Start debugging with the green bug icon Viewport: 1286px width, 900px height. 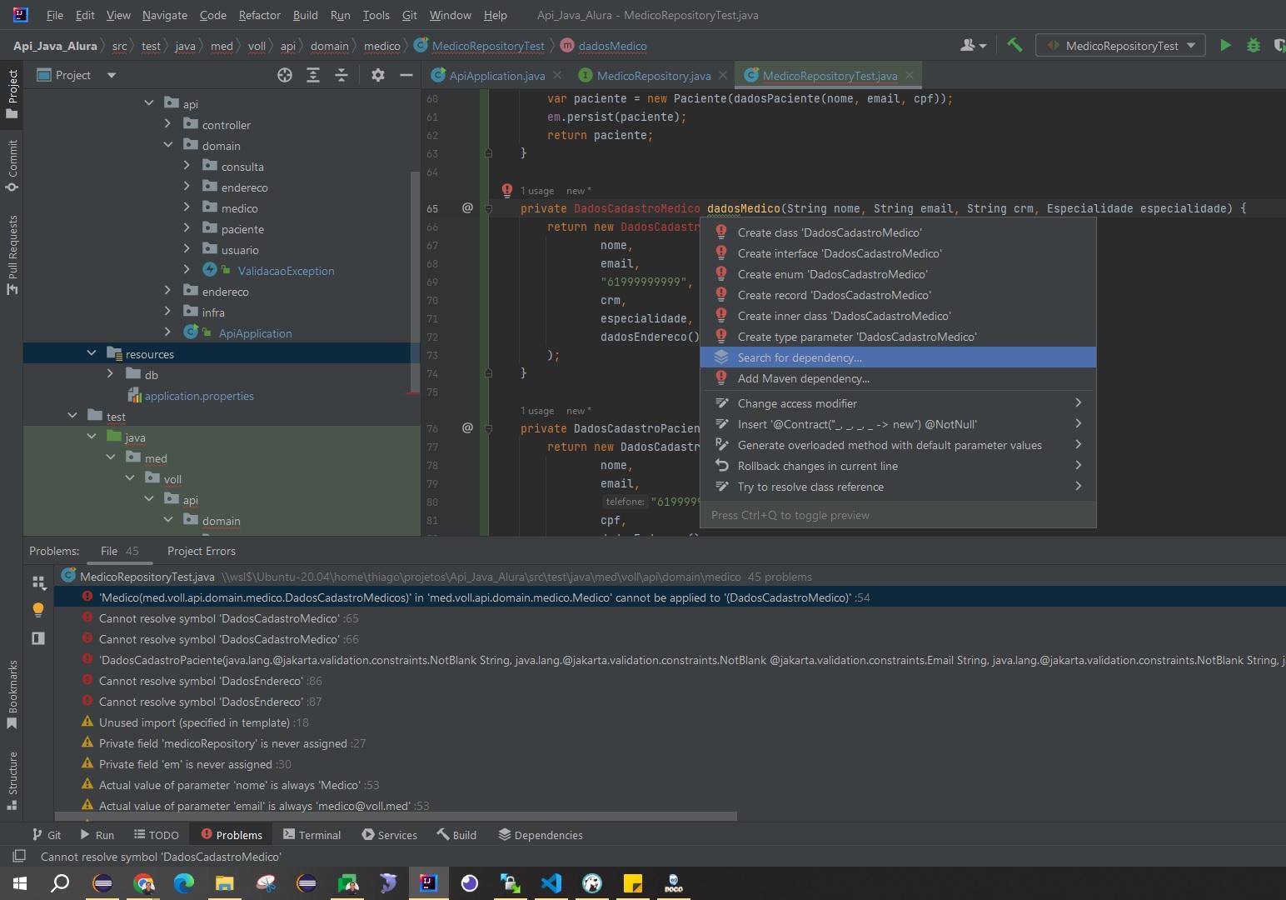coord(1254,45)
